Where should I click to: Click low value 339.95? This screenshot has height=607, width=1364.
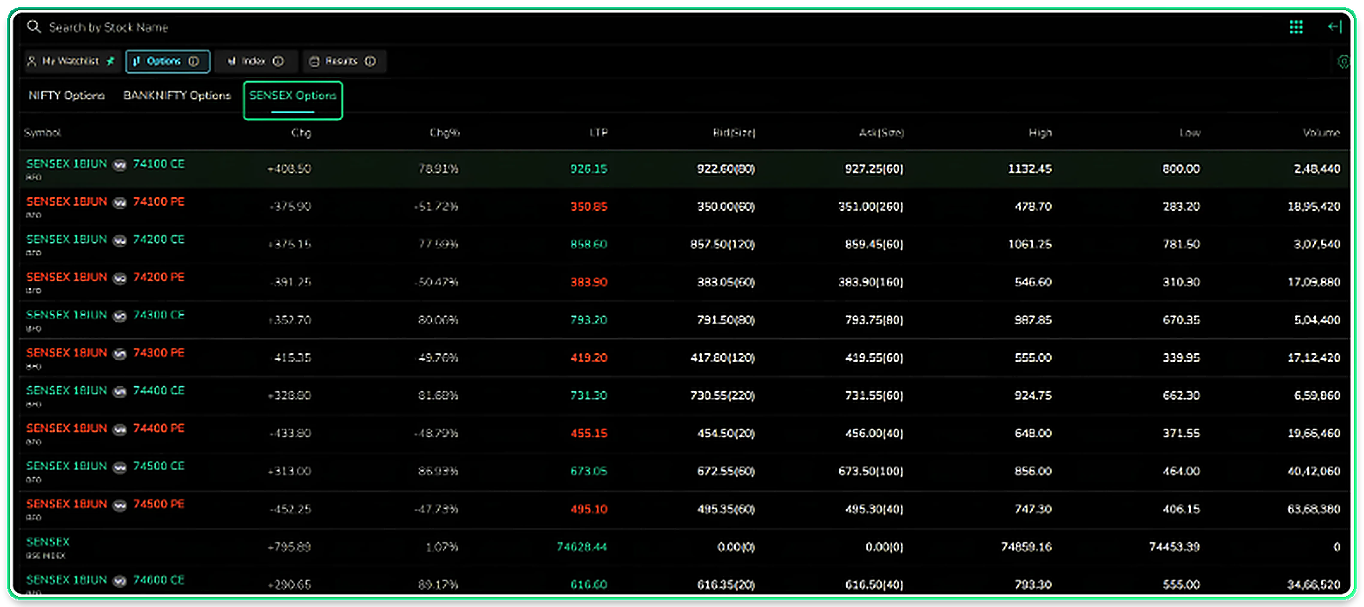(x=1181, y=358)
